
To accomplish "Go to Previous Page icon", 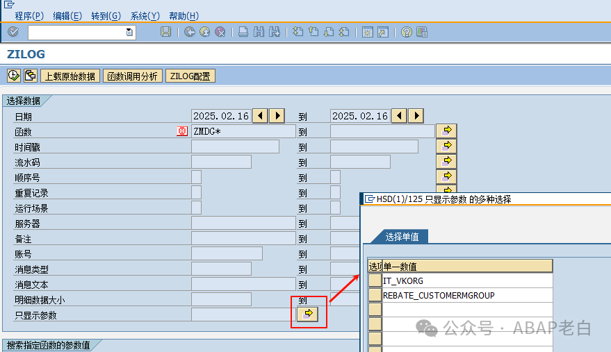I will [313, 32].
